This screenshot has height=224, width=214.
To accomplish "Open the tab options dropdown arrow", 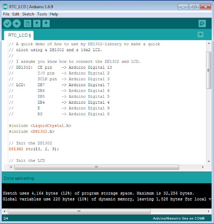I will pos(200,34).
